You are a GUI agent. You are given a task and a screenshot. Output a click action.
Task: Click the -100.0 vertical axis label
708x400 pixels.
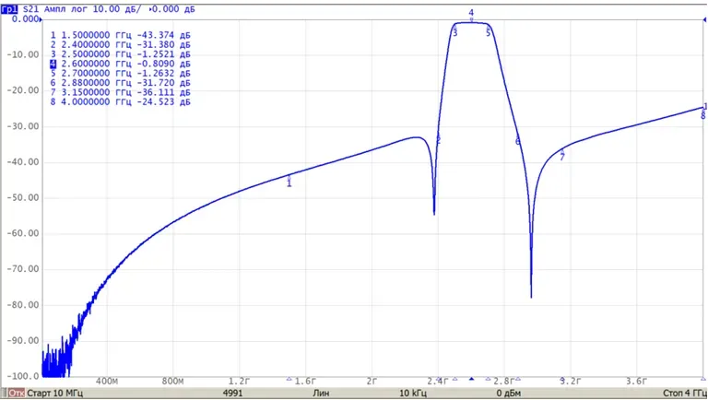(23, 376)
